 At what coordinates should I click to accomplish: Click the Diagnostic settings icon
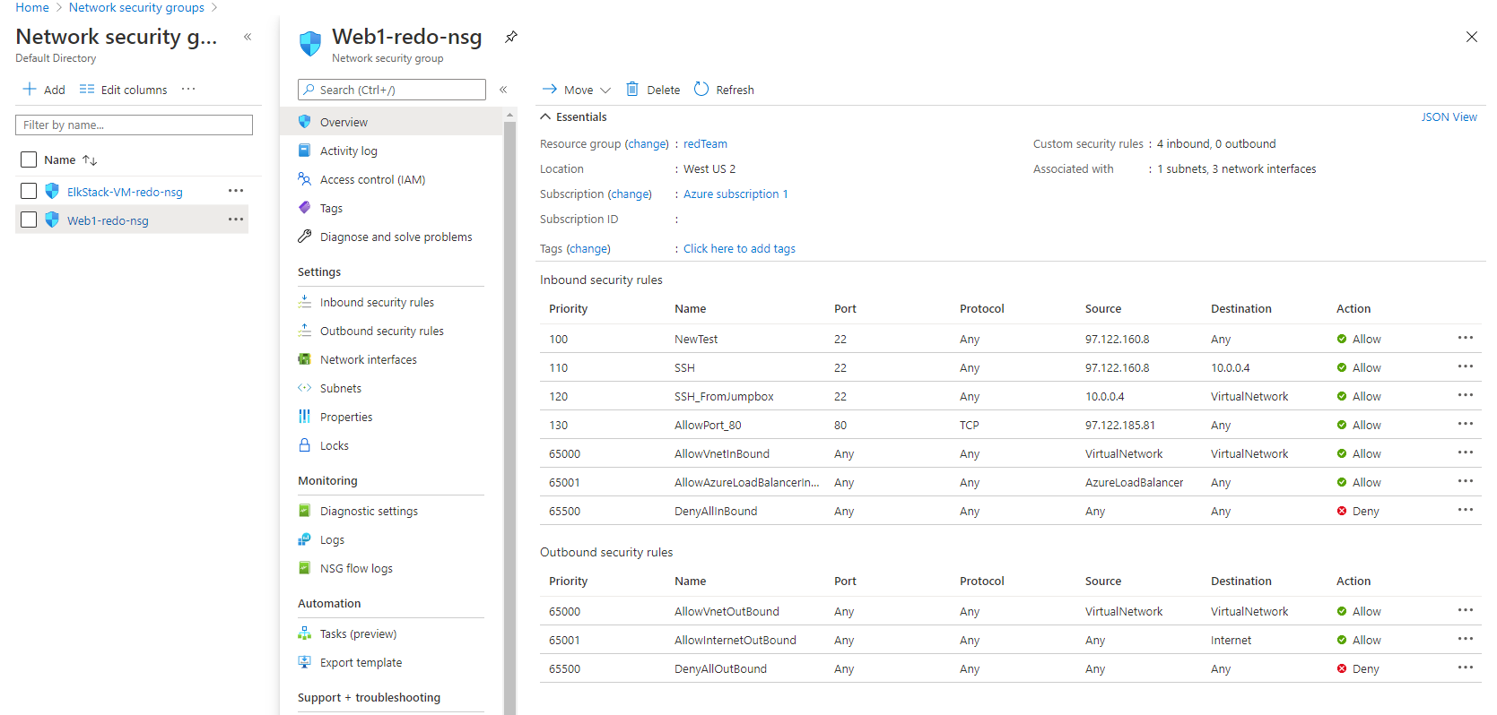point(305,511)
